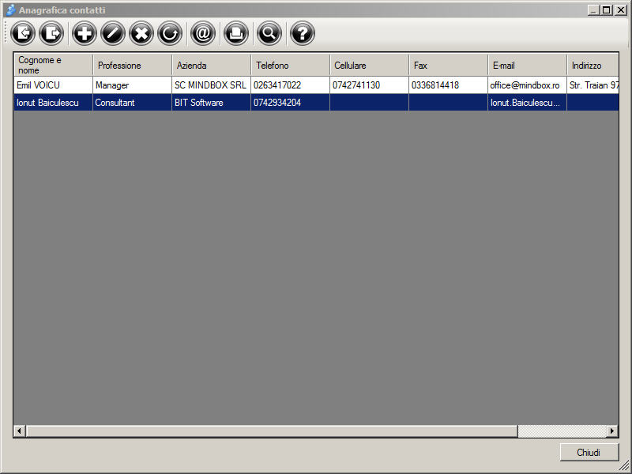Click phone number 0742934204
632x474 pixels.
290,103
